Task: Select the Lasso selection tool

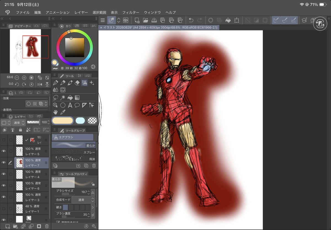Action: pyautogui.click(x=55, y=97)
